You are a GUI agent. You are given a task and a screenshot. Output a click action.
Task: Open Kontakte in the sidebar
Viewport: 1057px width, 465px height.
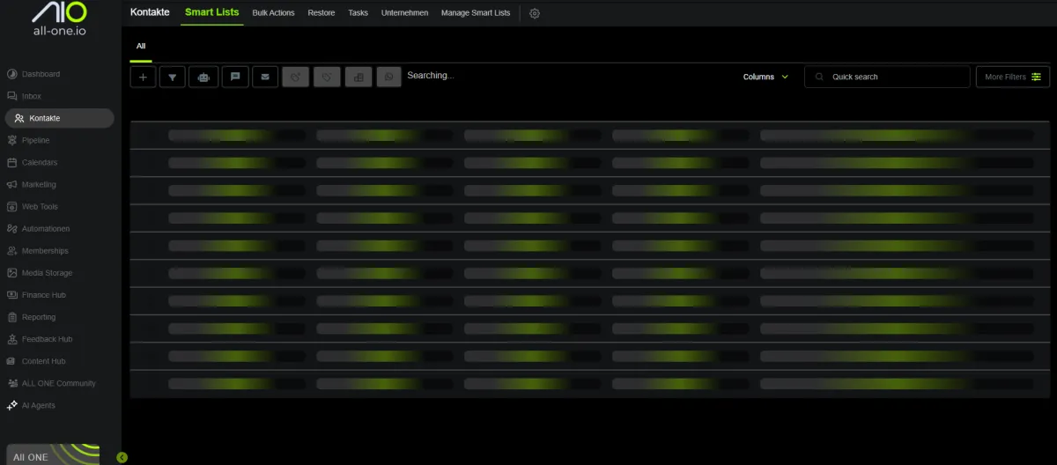pyautogui.click(x=59, y=118)
